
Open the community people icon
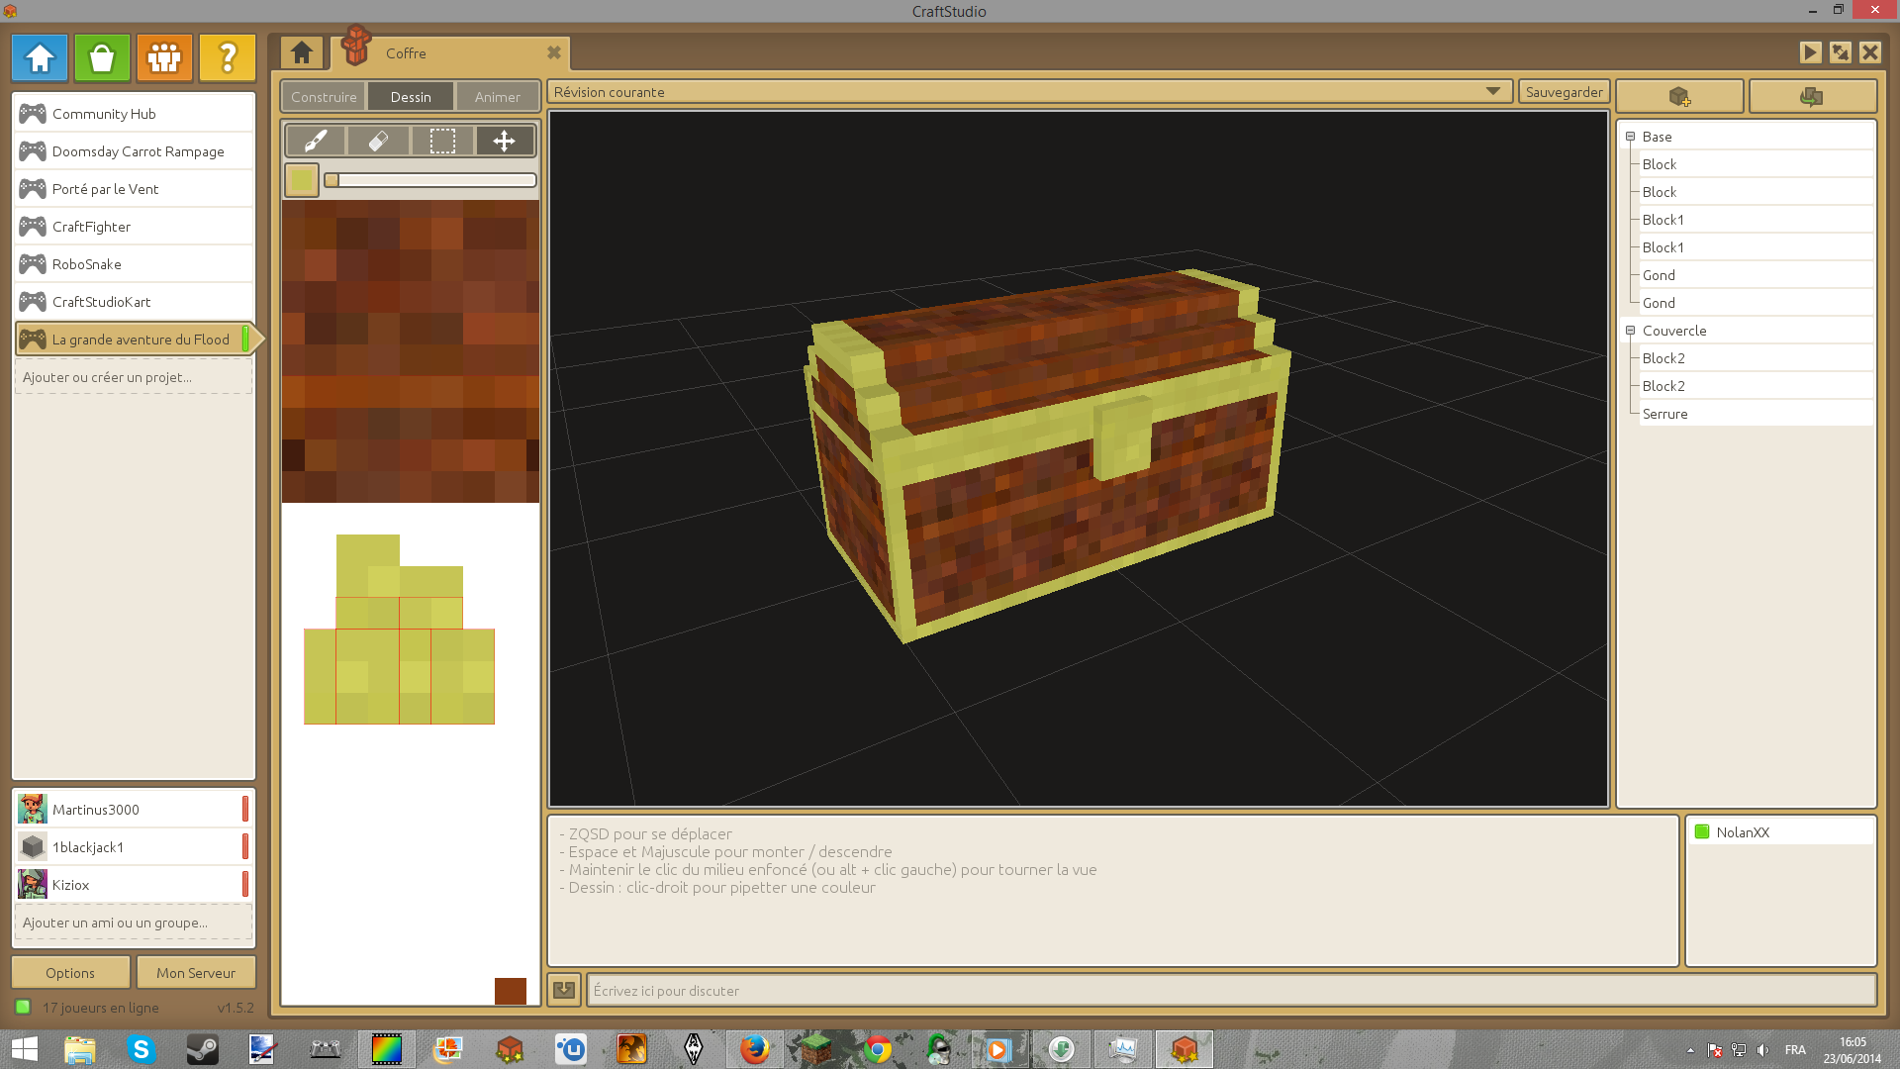[164, 58]
